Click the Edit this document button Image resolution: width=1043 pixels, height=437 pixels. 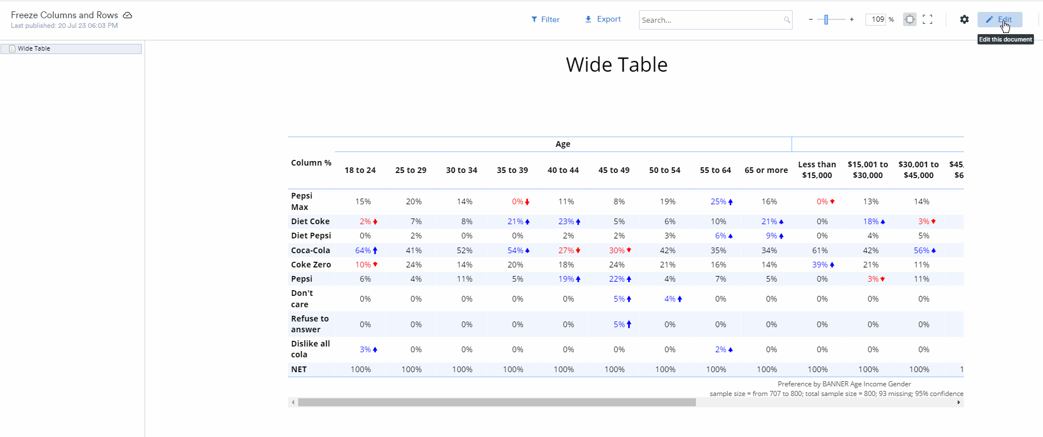click(1000, 19)
